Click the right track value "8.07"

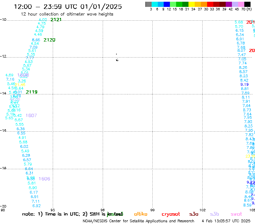click(241, 50)
